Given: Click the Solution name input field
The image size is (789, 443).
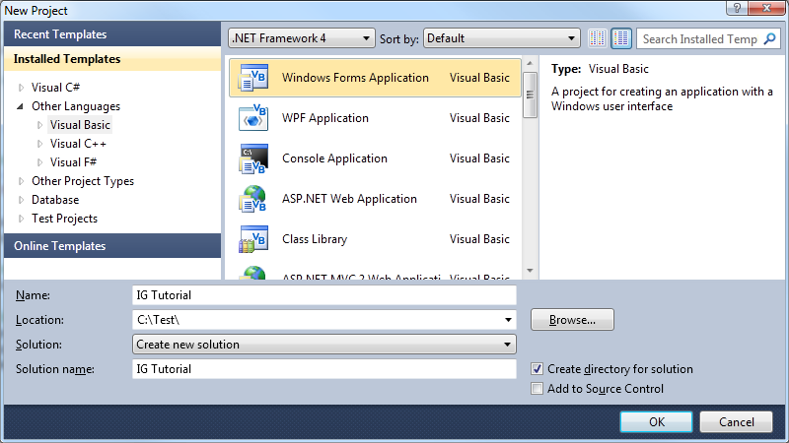Looking at the screenshot, I should (324, 369).
